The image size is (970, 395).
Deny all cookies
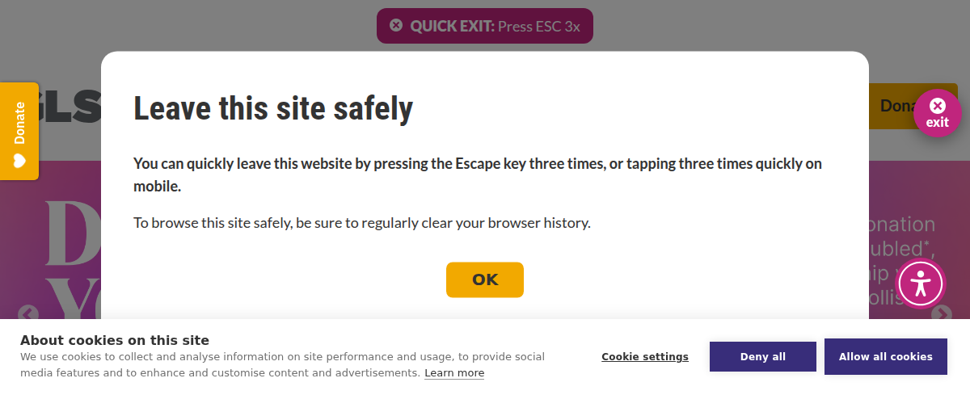(762, 356)
